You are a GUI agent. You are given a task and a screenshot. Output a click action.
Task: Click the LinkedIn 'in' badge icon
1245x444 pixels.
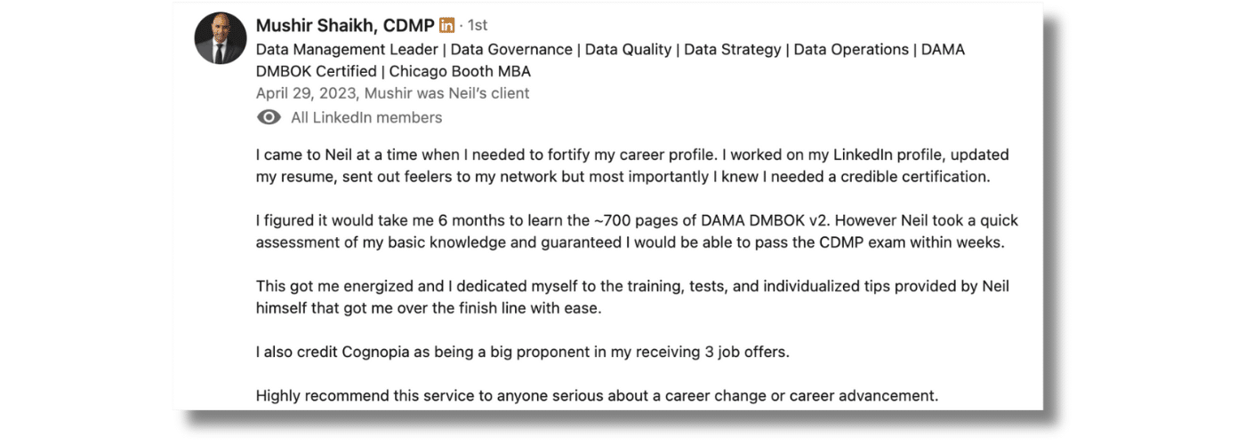click(447, 25)
